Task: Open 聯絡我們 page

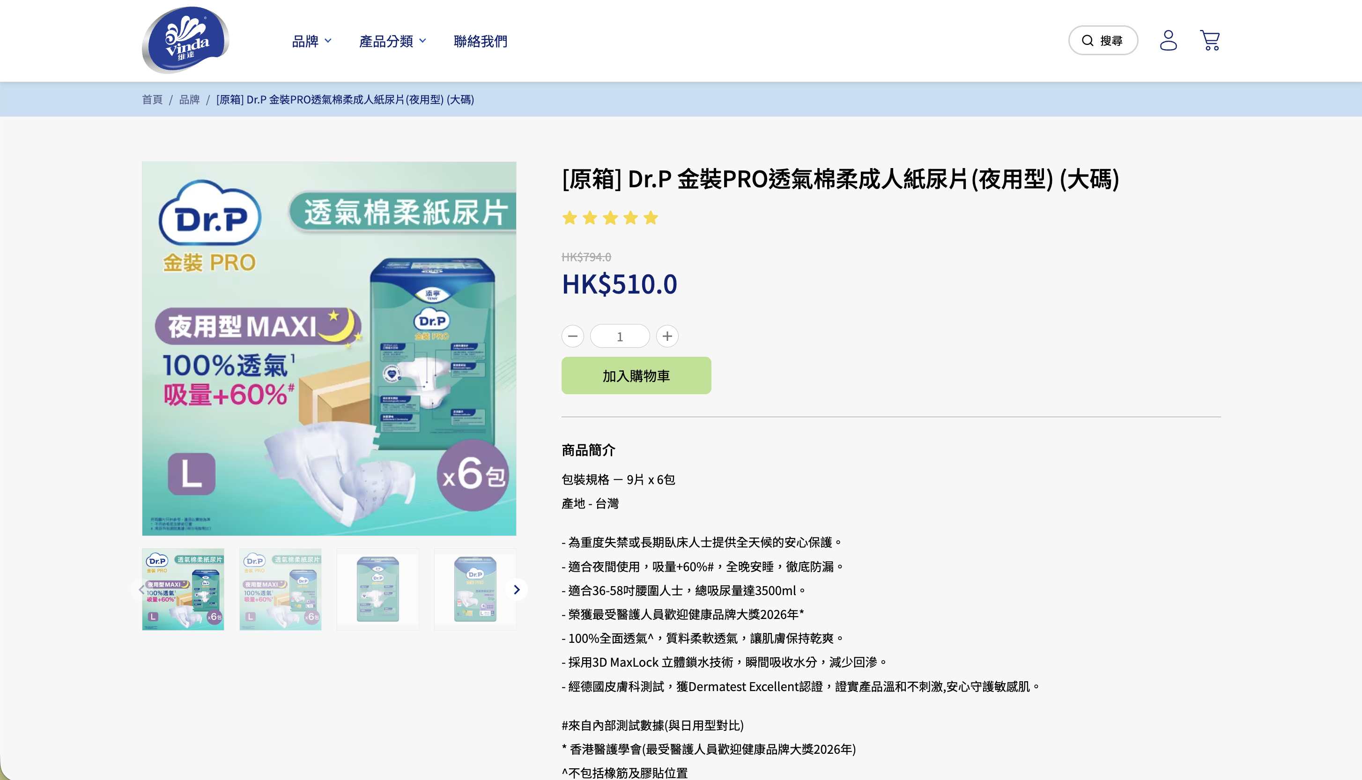Action: [480, 41]
